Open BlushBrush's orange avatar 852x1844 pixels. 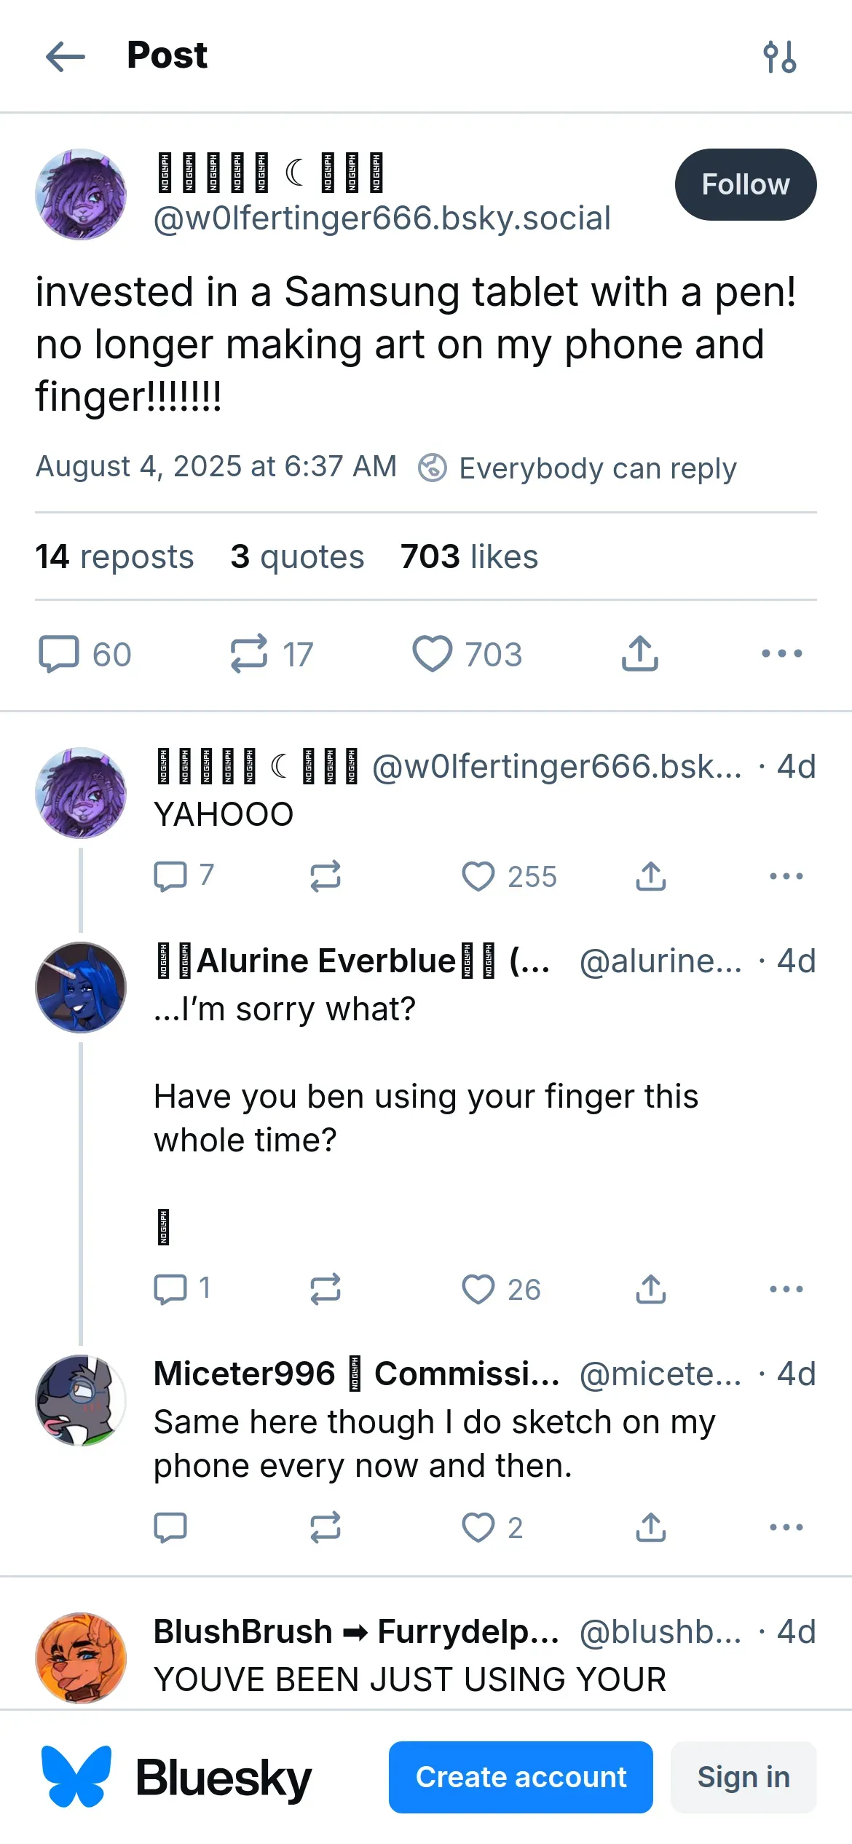click(81, 1658)
